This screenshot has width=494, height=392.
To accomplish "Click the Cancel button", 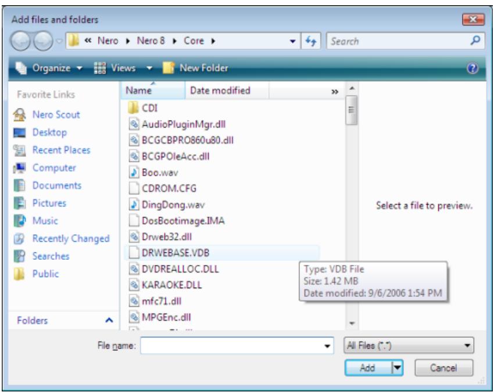I will pyautogui.click(x=443, y=368).
